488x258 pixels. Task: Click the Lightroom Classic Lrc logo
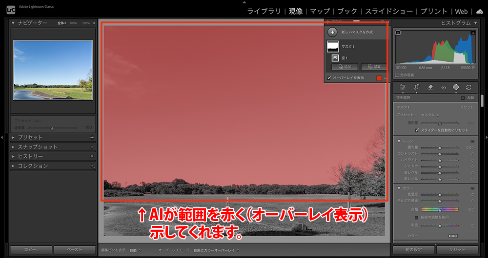click(11, 10)
